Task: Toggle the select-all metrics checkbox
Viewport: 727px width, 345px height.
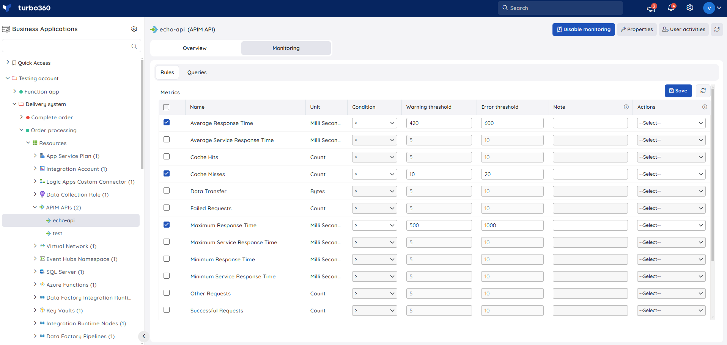Action: coord(166,107)
